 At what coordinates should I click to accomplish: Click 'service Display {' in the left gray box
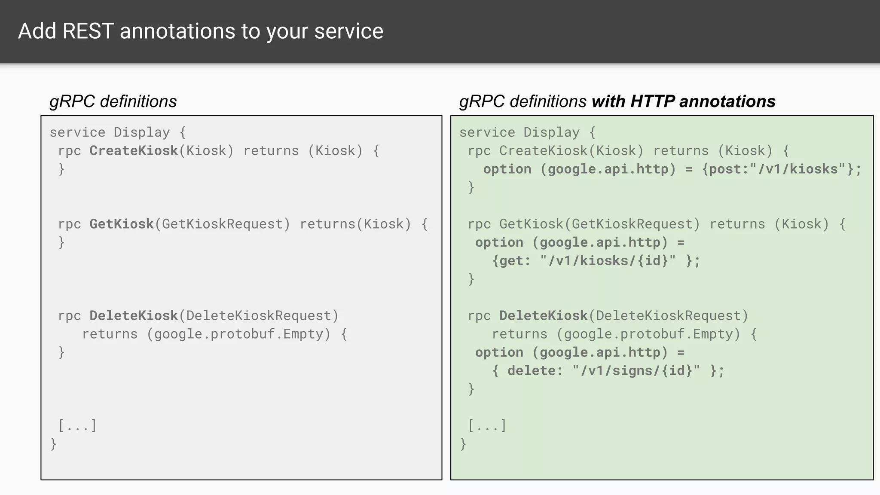tap(118, 132)
